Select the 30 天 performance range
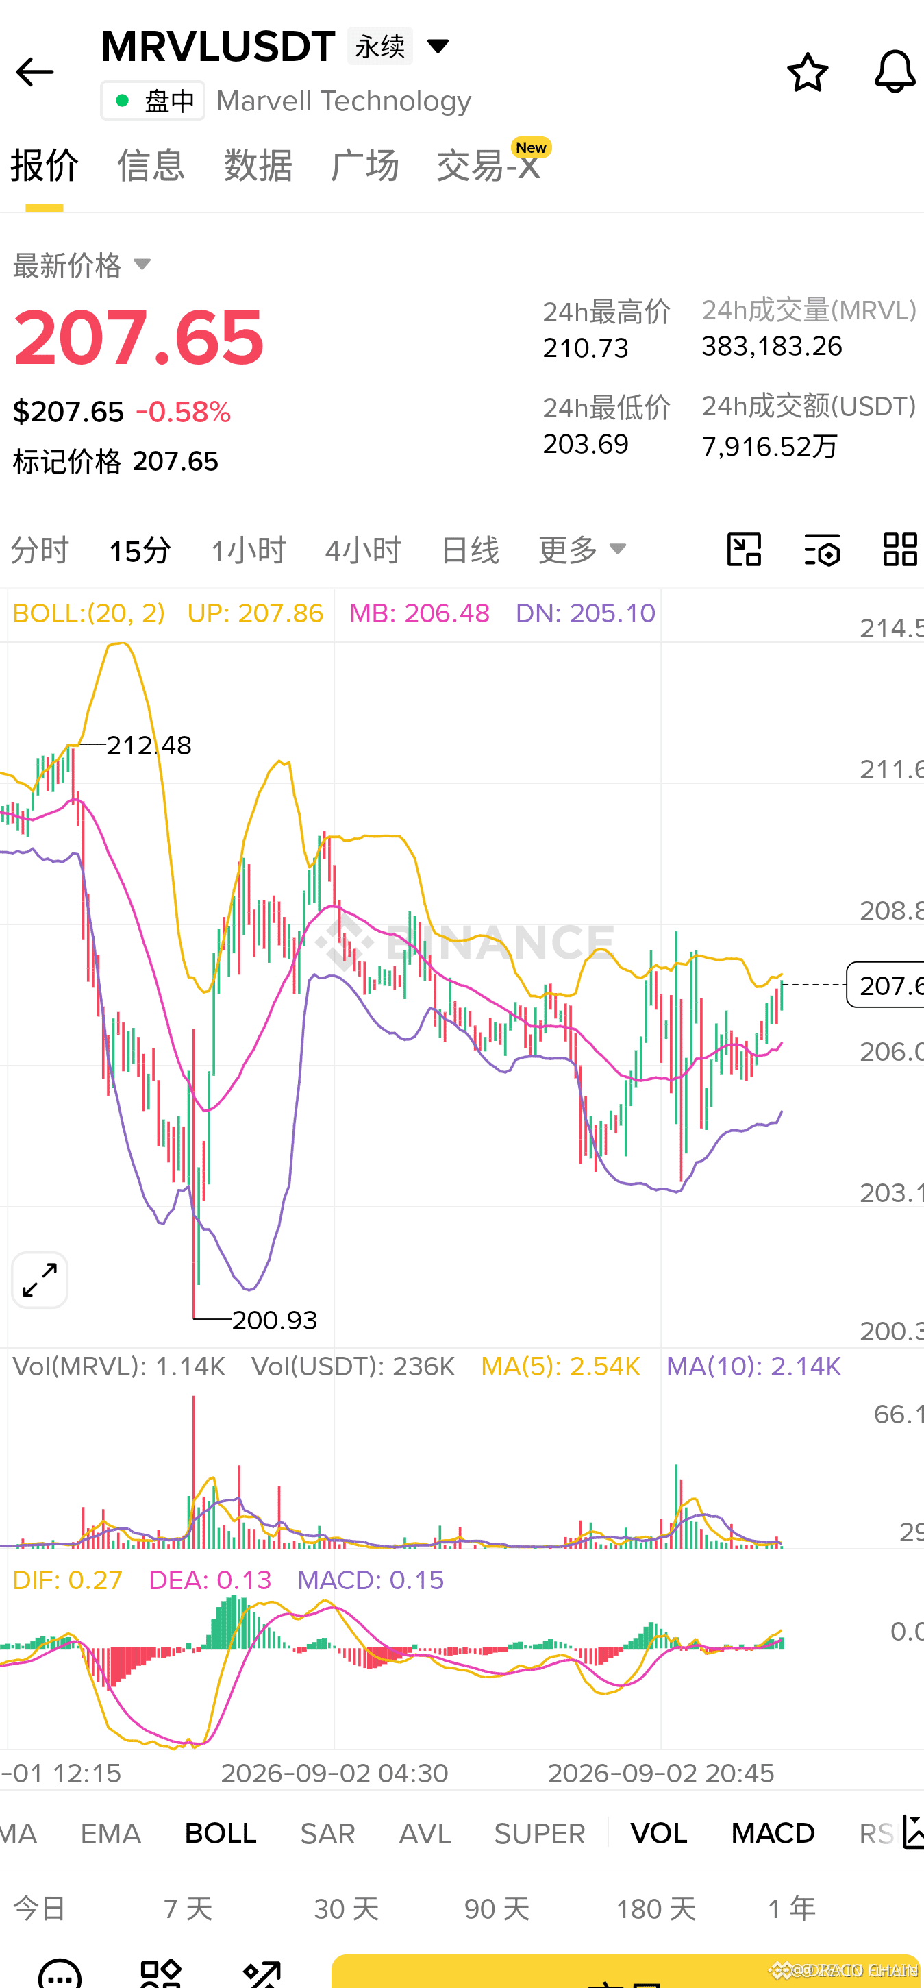This screenshot has height=1988, width=924. point(347,1909)
